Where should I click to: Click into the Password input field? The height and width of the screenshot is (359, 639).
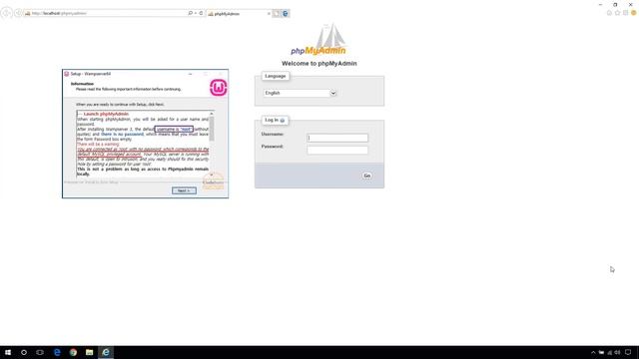pos(337,151)
